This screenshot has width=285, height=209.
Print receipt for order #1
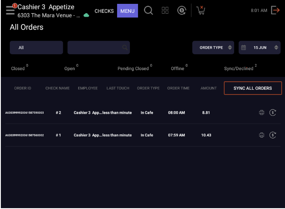[x=261, y=135]
